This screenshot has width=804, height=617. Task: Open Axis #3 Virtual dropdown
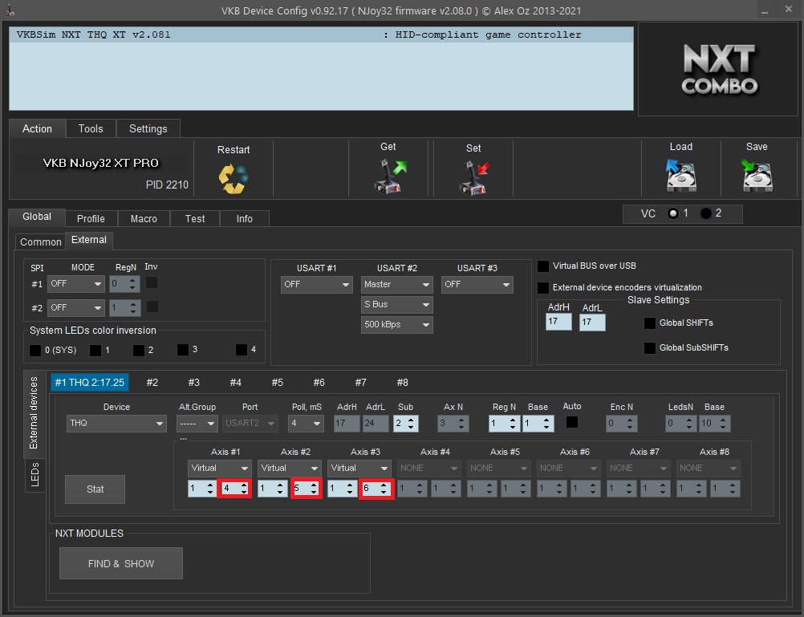[359, 469]
